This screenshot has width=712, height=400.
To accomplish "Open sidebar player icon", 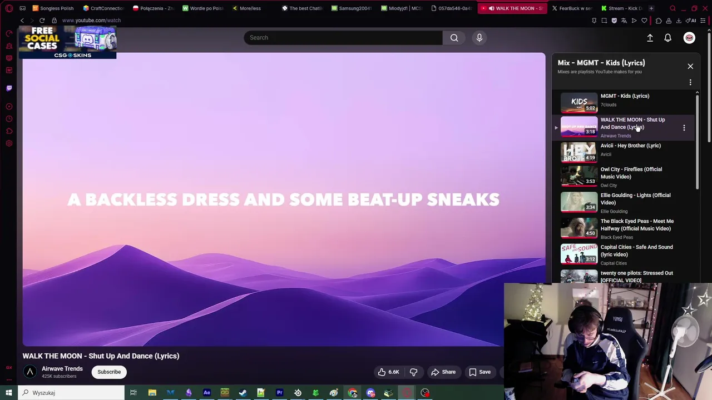I will pyautogui.click(x=9, y=107).
